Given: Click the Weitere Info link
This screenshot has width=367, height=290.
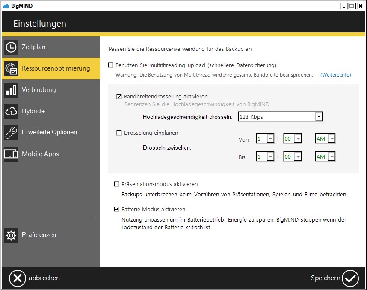Looking at the screenshot, I should 336,75.
